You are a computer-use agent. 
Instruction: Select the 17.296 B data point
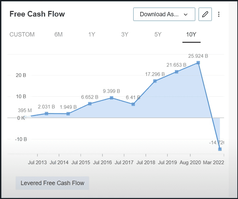pyautogui.click(x=155, y=81)
